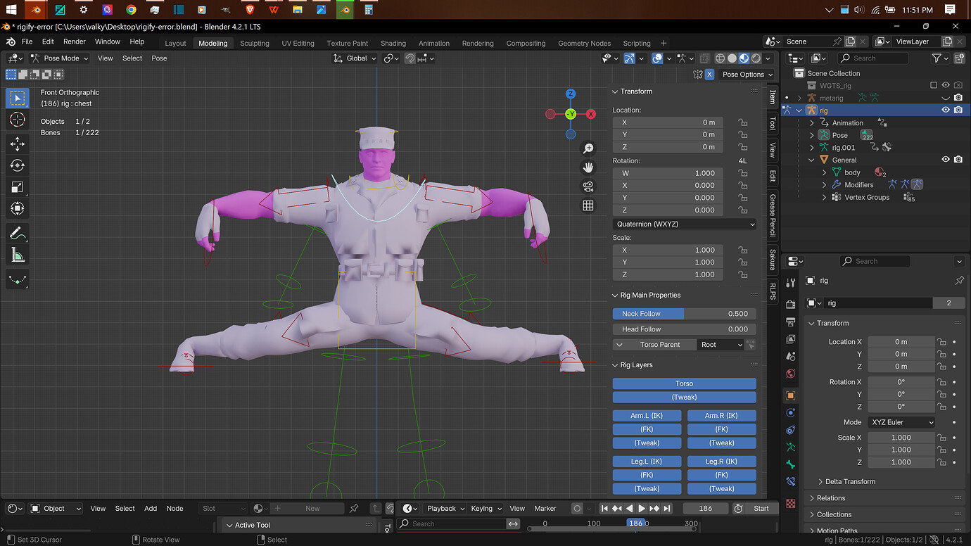Pick the Annotate pencil tool
971x546 pixels.
[18, 233]
